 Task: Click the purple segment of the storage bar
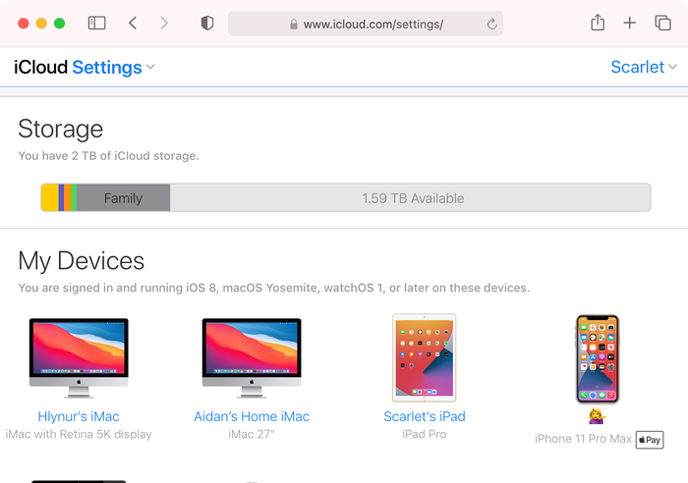pos(61,197)
